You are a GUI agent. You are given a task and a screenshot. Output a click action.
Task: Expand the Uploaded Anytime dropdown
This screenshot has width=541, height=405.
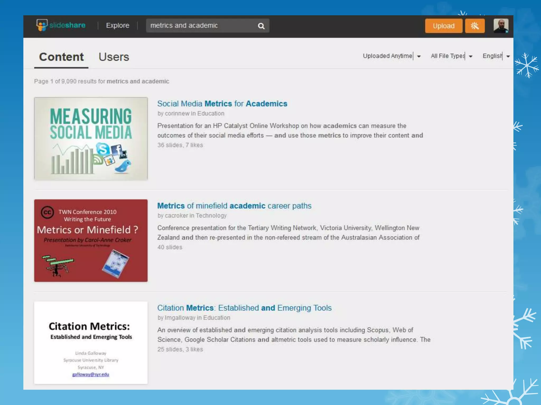[391, 56]
